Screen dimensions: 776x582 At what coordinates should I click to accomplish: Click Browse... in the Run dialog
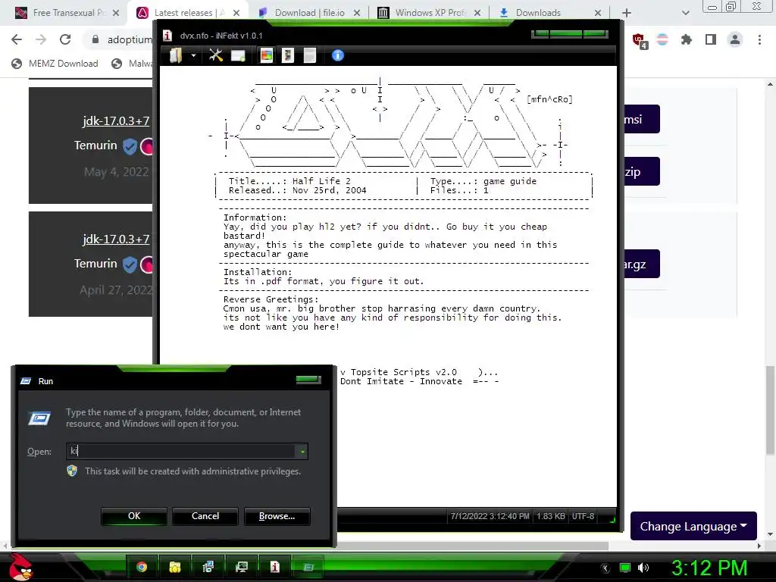[x=277, y=516]
